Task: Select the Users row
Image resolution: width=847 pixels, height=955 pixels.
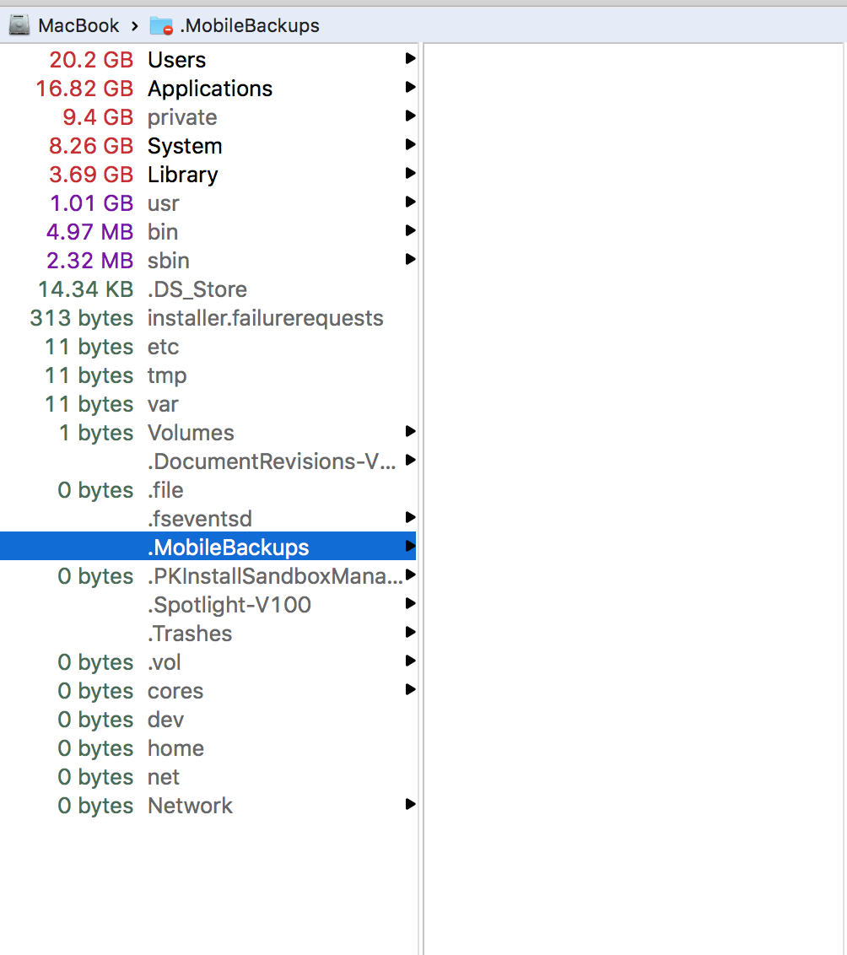Action: [x=208, y=60]
